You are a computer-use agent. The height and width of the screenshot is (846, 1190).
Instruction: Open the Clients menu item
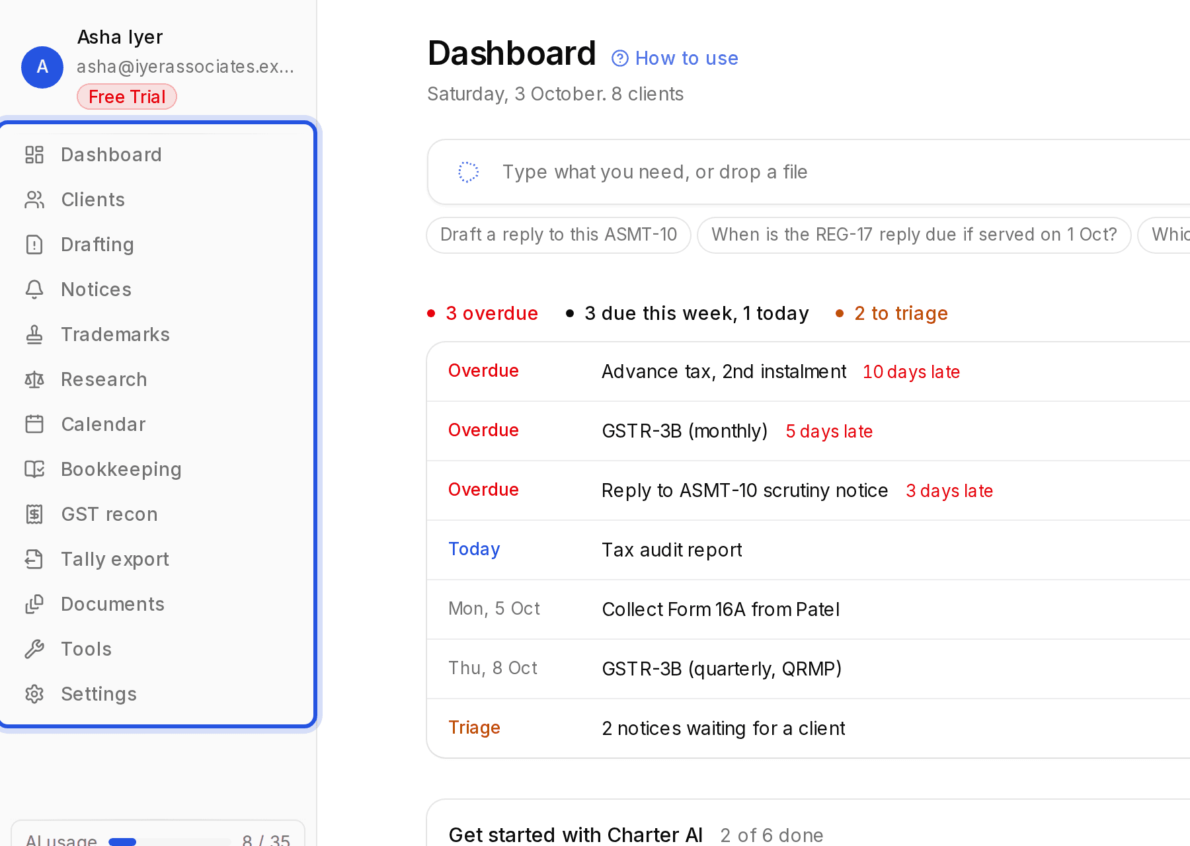[158, 200]
